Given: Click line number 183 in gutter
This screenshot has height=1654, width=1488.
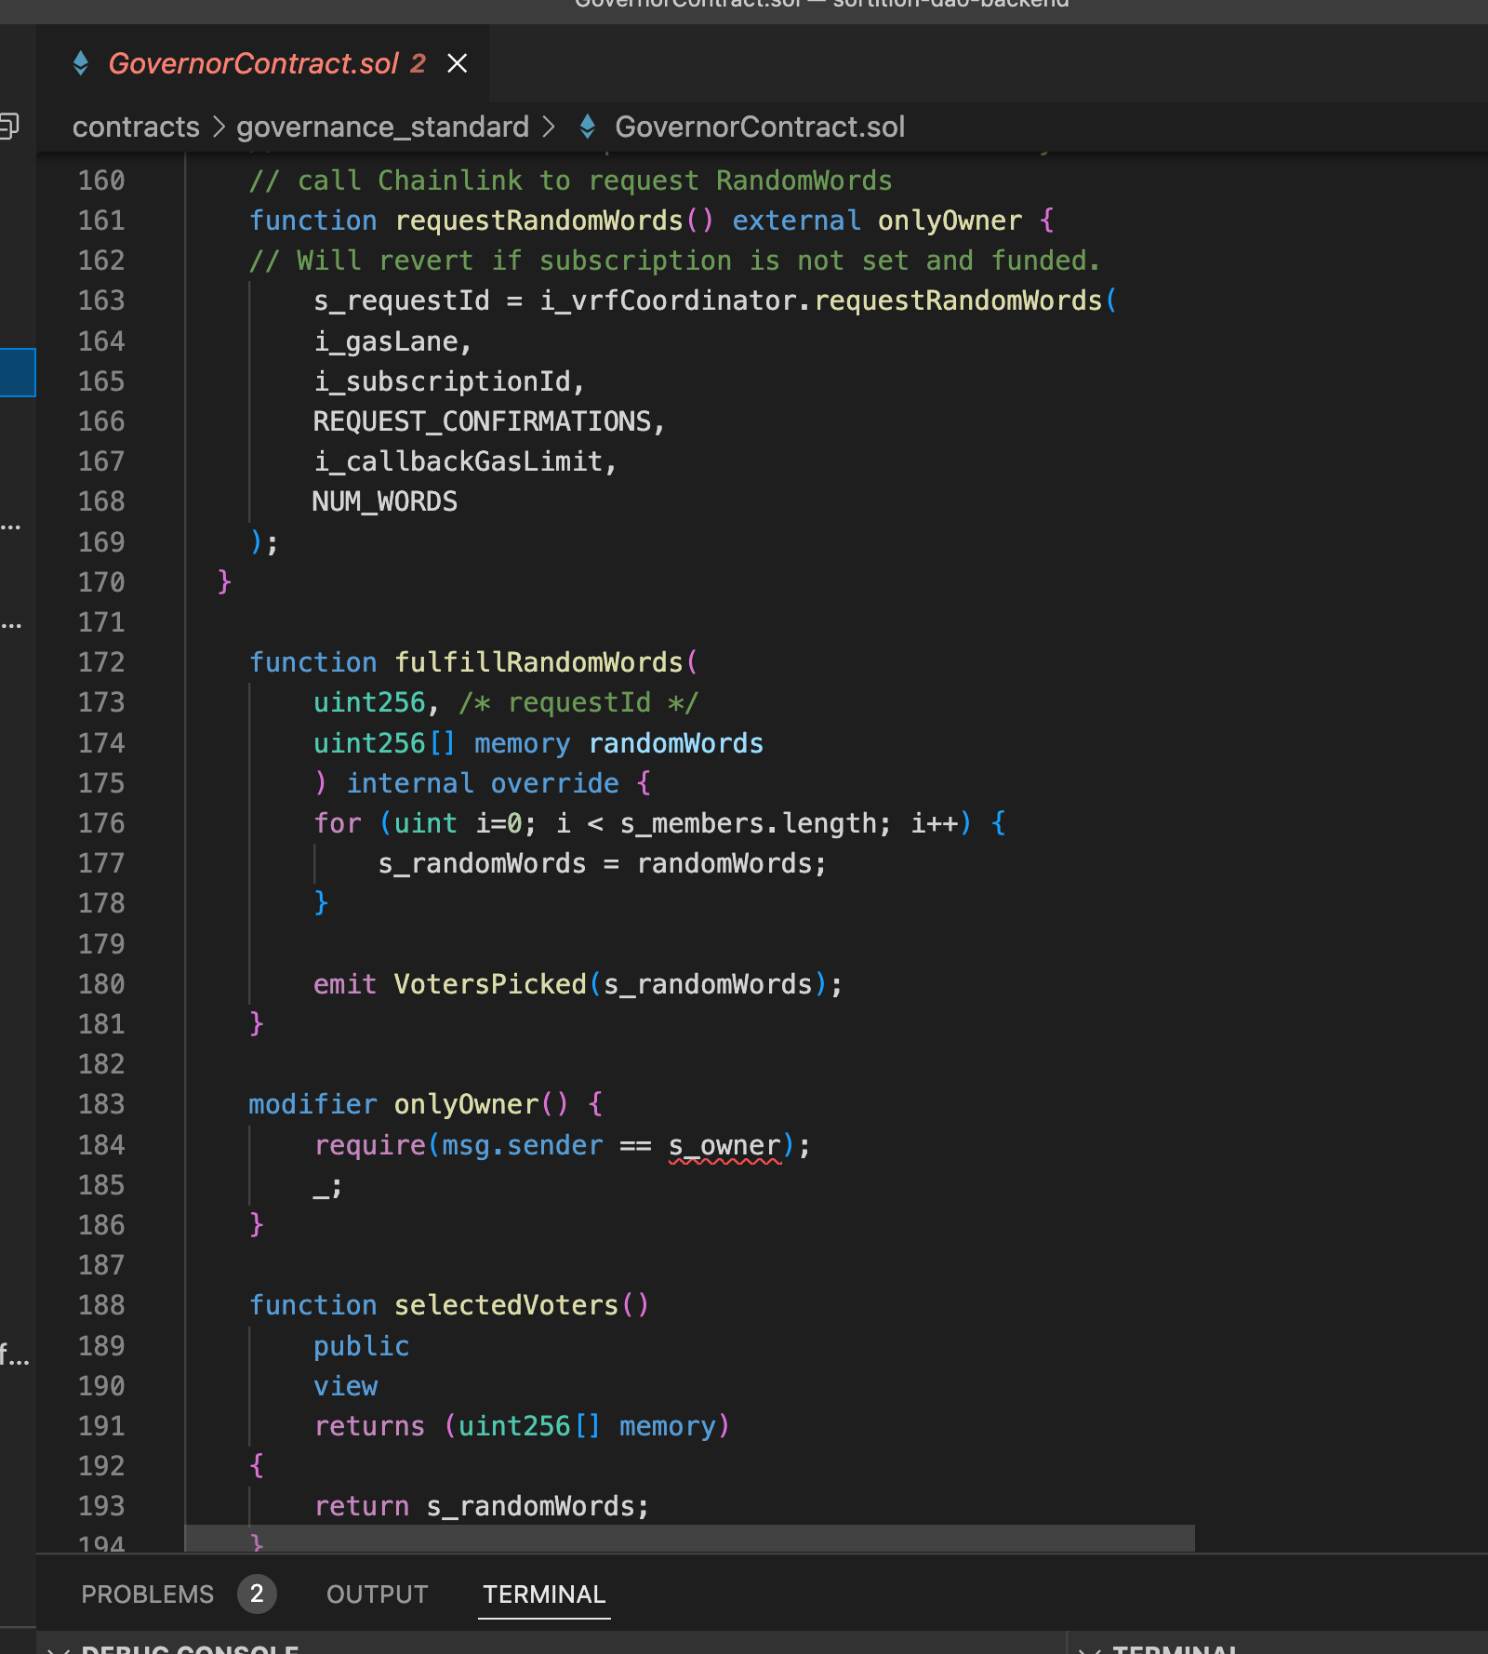Looking at the screenshot, I should (101, 1104).
